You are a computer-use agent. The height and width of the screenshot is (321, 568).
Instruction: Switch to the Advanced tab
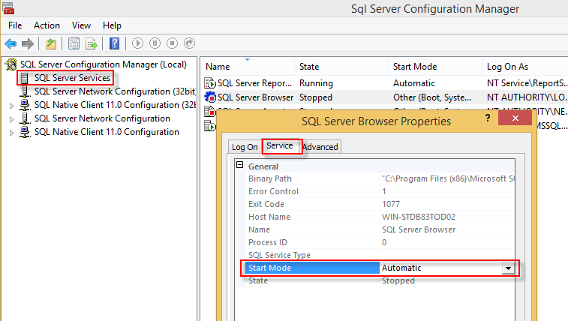pyautogui.click(x=320, y=147)
